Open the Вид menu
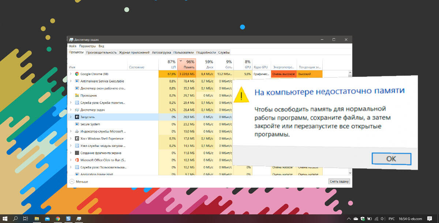Image resolution: width=439 pixels, height=223 pixels. click(x=101, y=46)
